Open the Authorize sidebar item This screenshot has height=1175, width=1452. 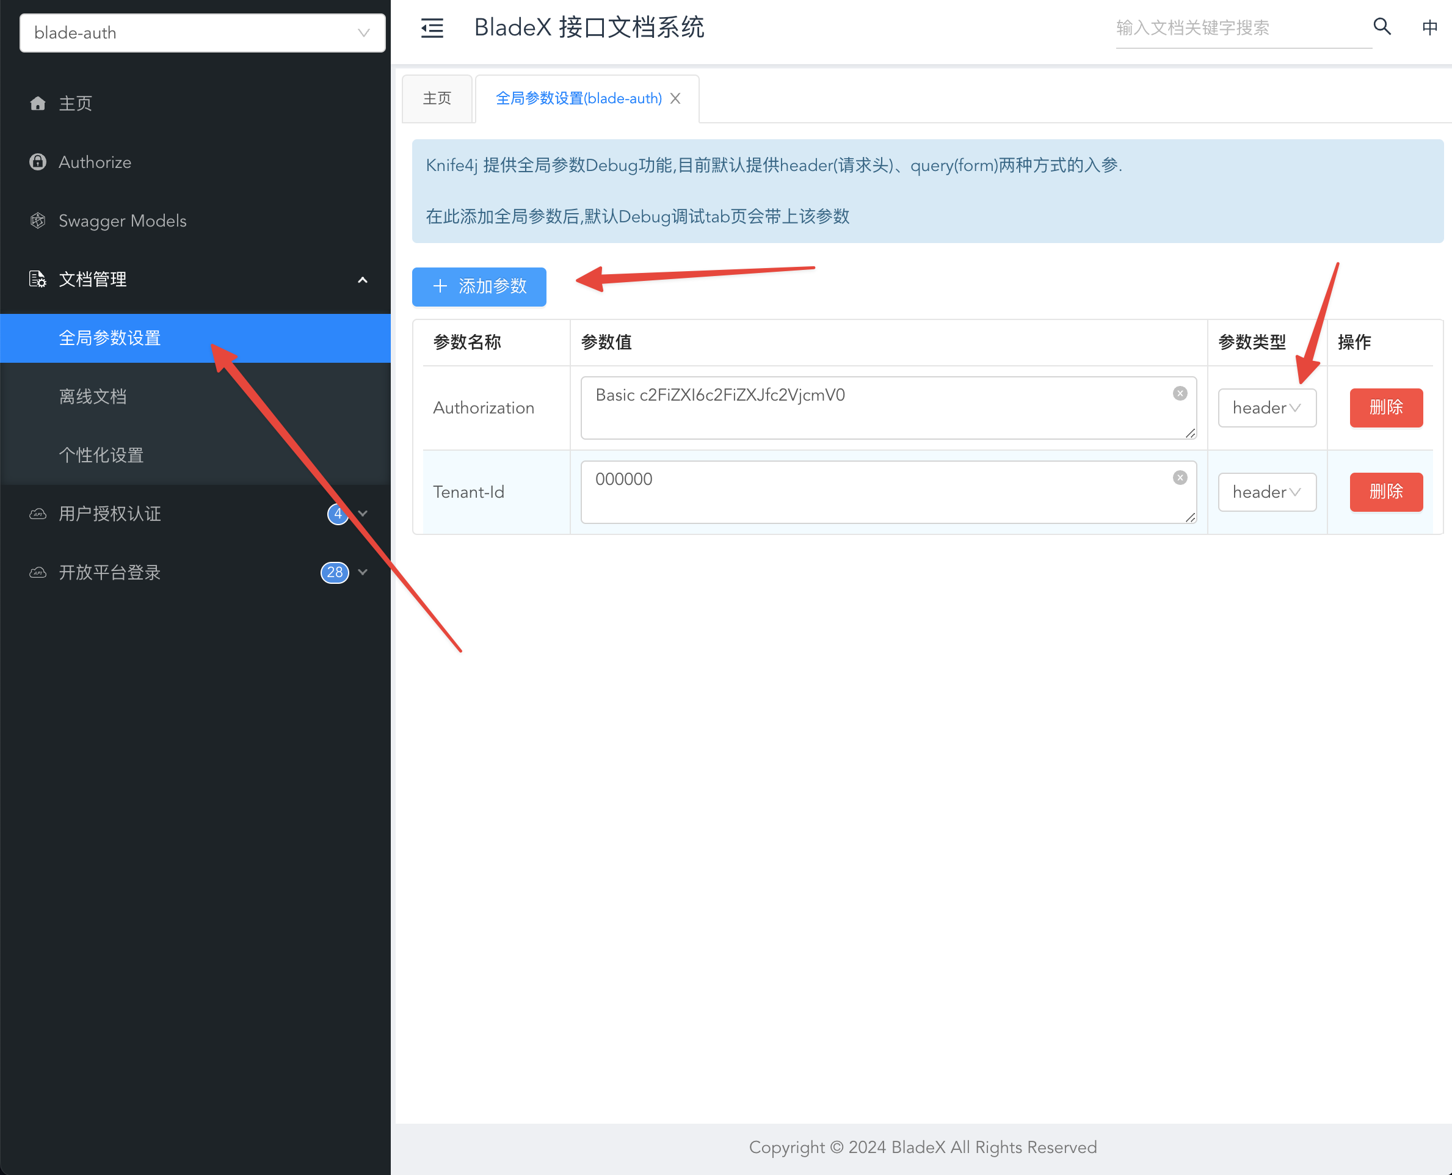pyautogui.click(x=195, y=162)
